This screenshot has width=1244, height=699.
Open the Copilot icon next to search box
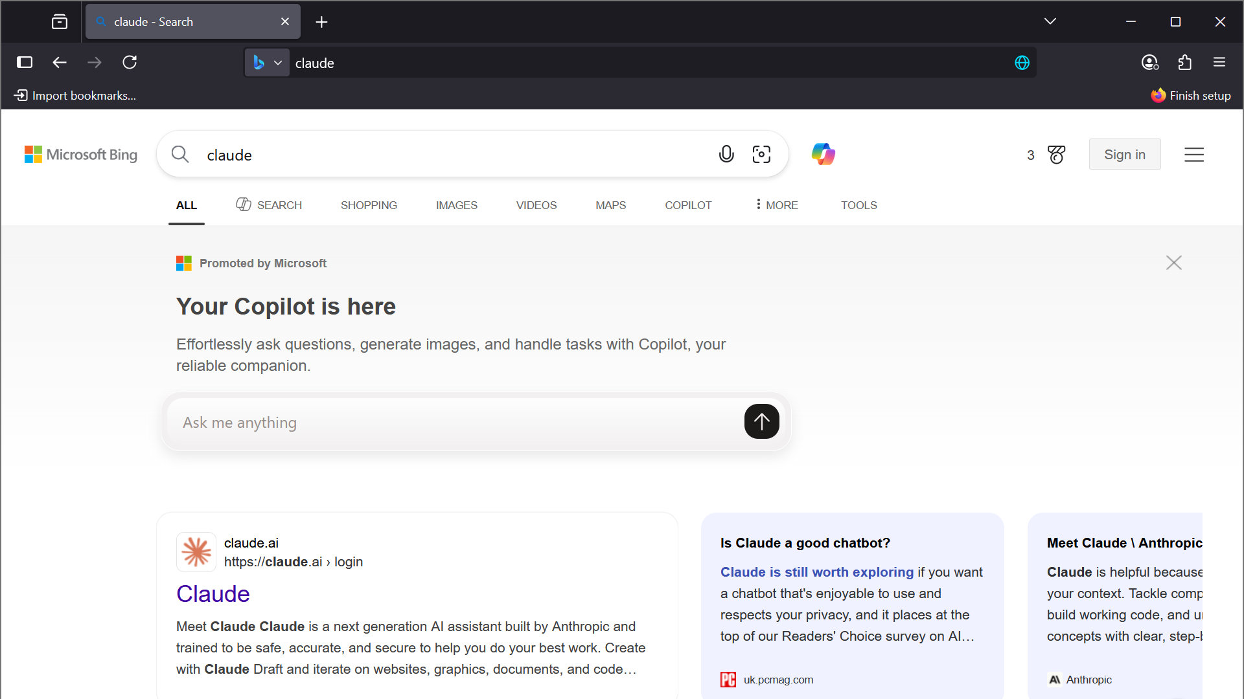point(823,154)
